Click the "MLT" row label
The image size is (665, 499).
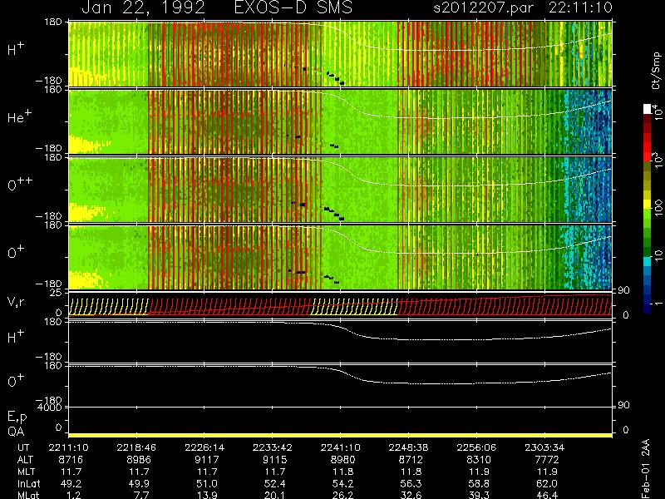point(26,472)
